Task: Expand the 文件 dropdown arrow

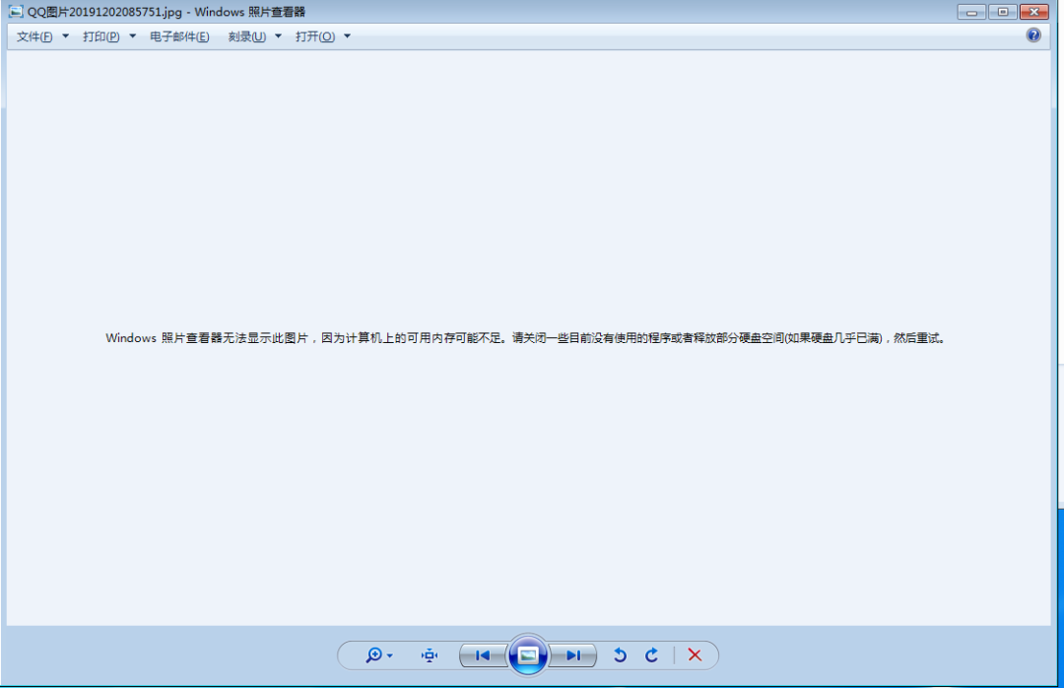Action: [x=65, y=35]
